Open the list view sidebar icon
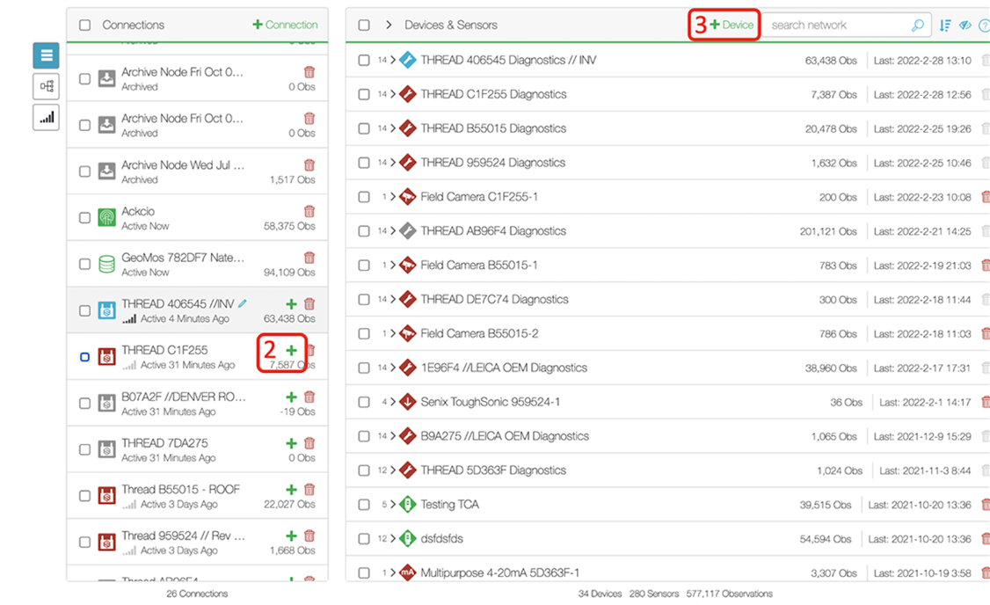The image size is (990, 605). tap(46, 55)
